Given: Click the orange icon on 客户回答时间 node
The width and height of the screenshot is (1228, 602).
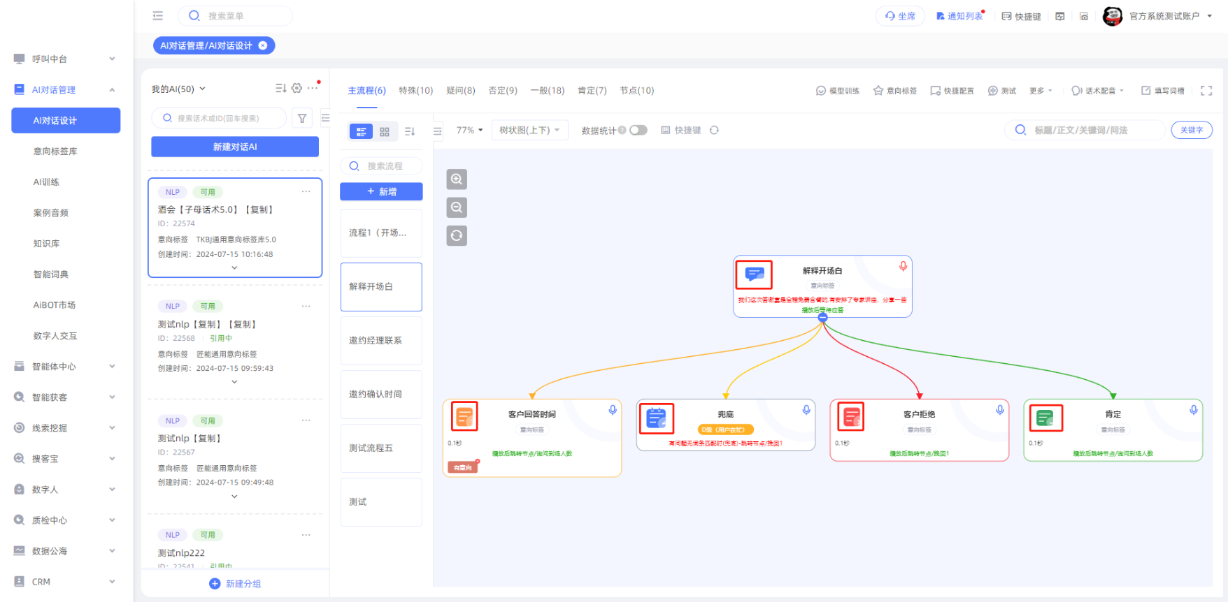Looking at the screenshot, I should (464, 417).
